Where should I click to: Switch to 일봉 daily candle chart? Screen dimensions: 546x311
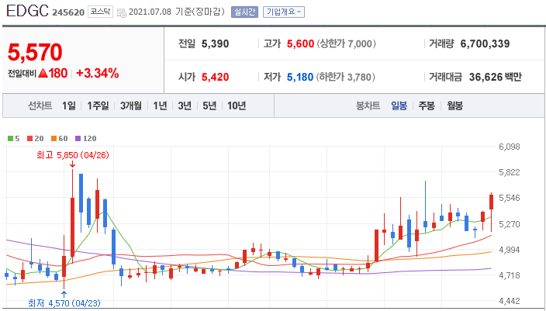[399, 105]
